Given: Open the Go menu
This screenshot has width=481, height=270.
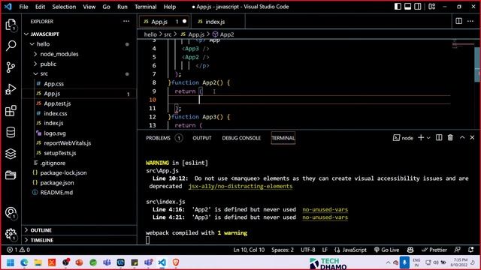Looking at the screenshot, I should point(106,7).
